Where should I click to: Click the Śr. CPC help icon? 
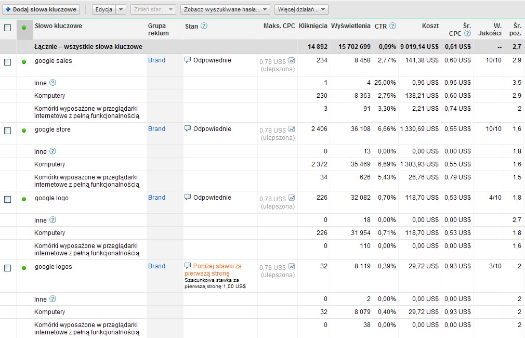click(x=468, y=33)
